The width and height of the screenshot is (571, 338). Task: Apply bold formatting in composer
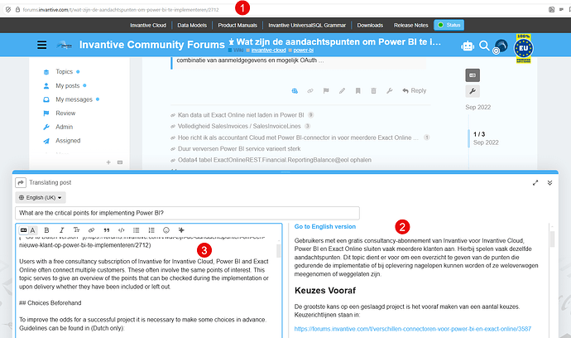coord(46,230)
